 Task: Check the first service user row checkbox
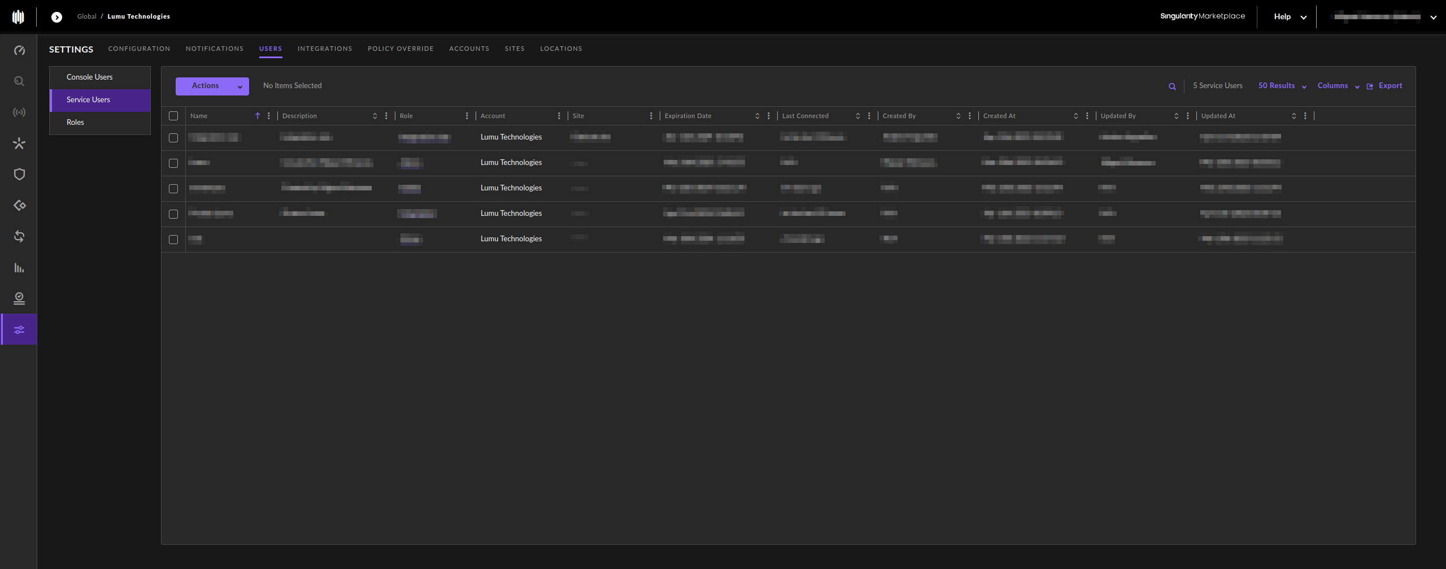[x=173, y=138]
